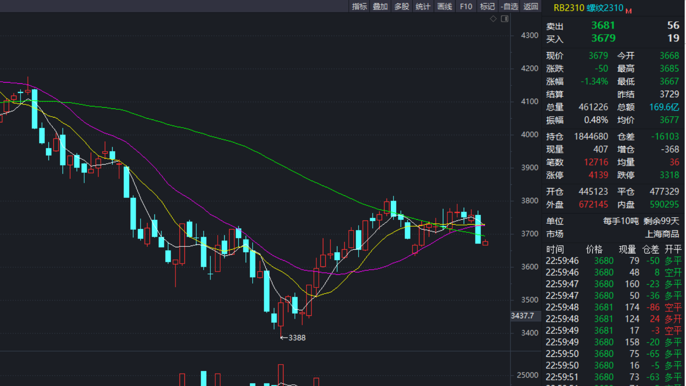Screen dimensions: 686x386
Task: Click the 3388 low-price arrow annotation
Action: tap(292, 338)
